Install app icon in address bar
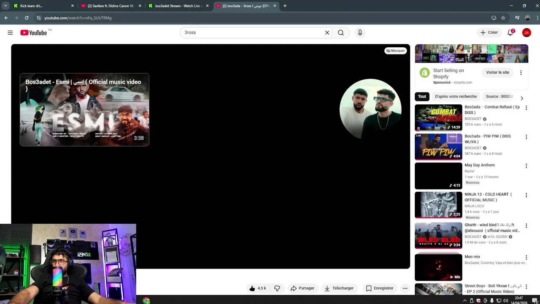Viewport: 540px width, 304px height. pos(494,18)
